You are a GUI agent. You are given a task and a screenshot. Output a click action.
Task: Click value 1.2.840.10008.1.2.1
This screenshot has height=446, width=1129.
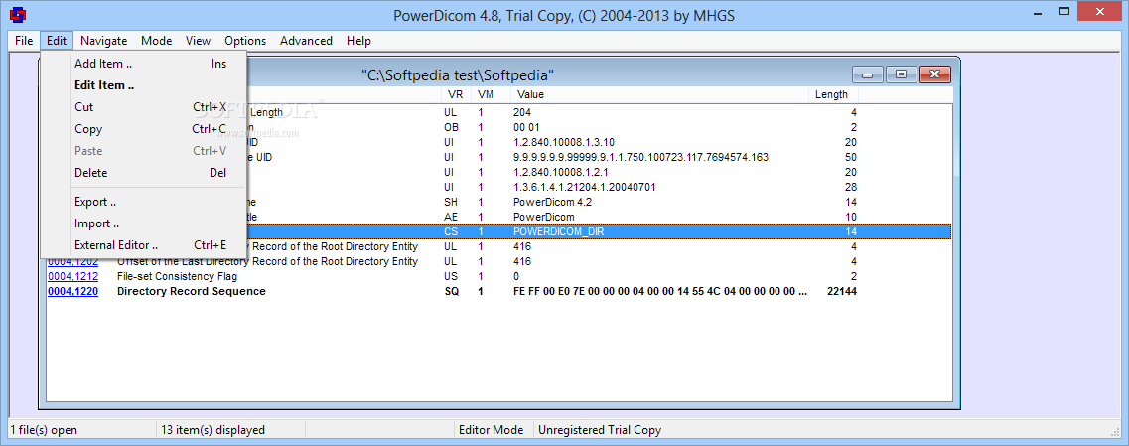click(561, 172)
